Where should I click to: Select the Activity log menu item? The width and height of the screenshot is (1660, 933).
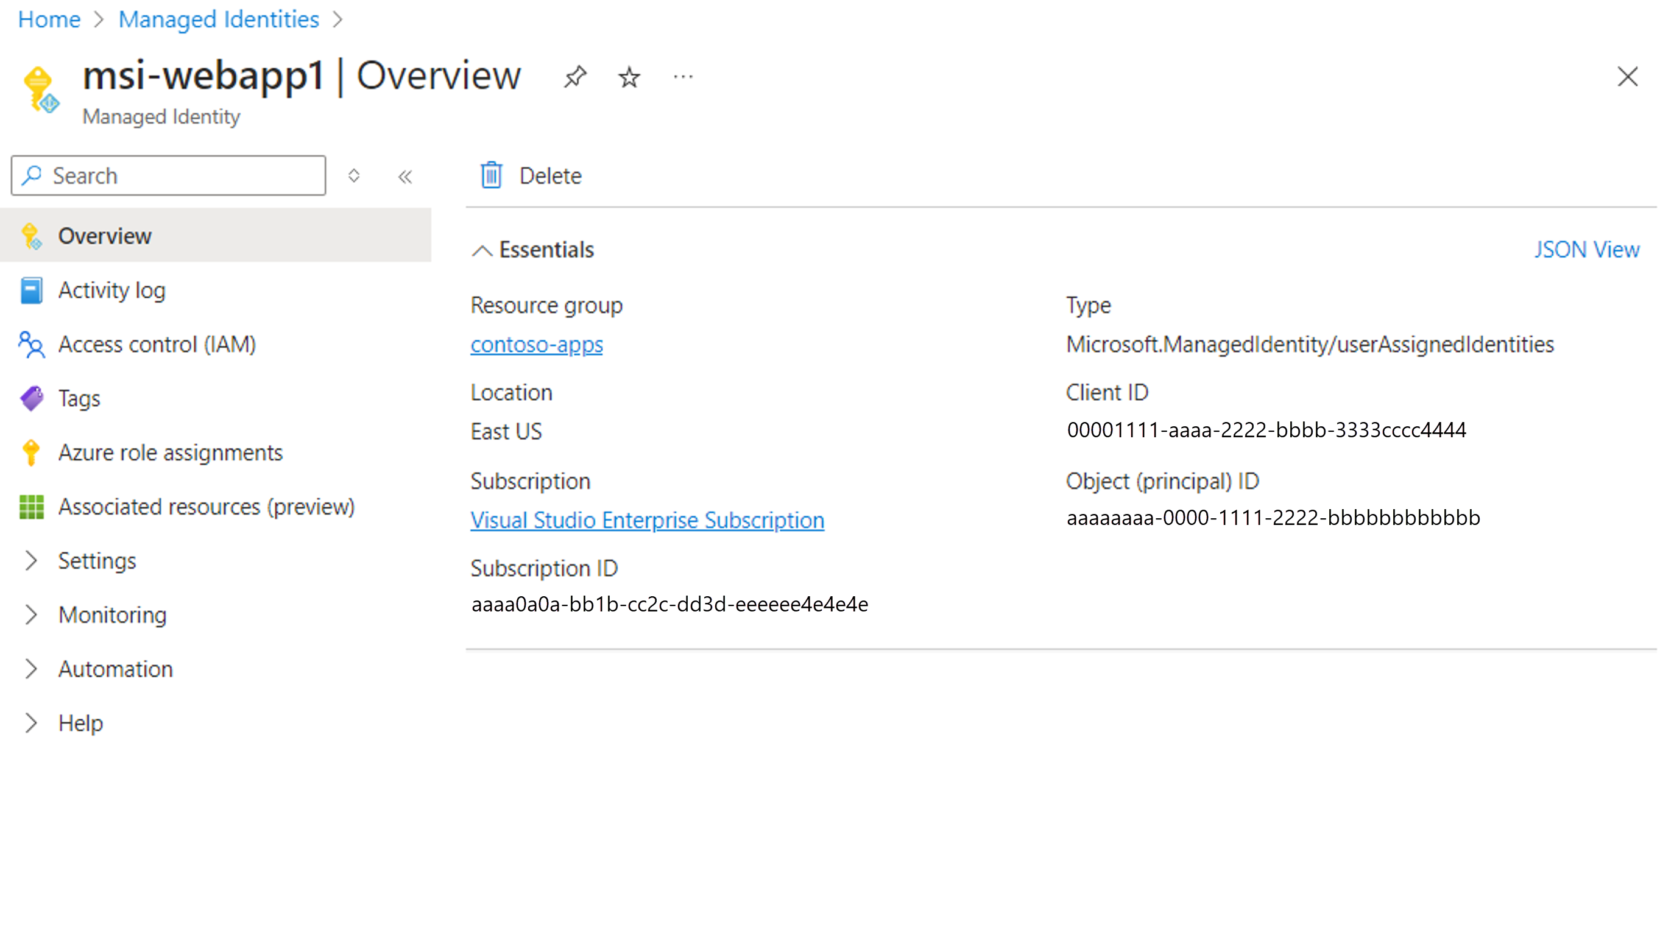point(113,290)
